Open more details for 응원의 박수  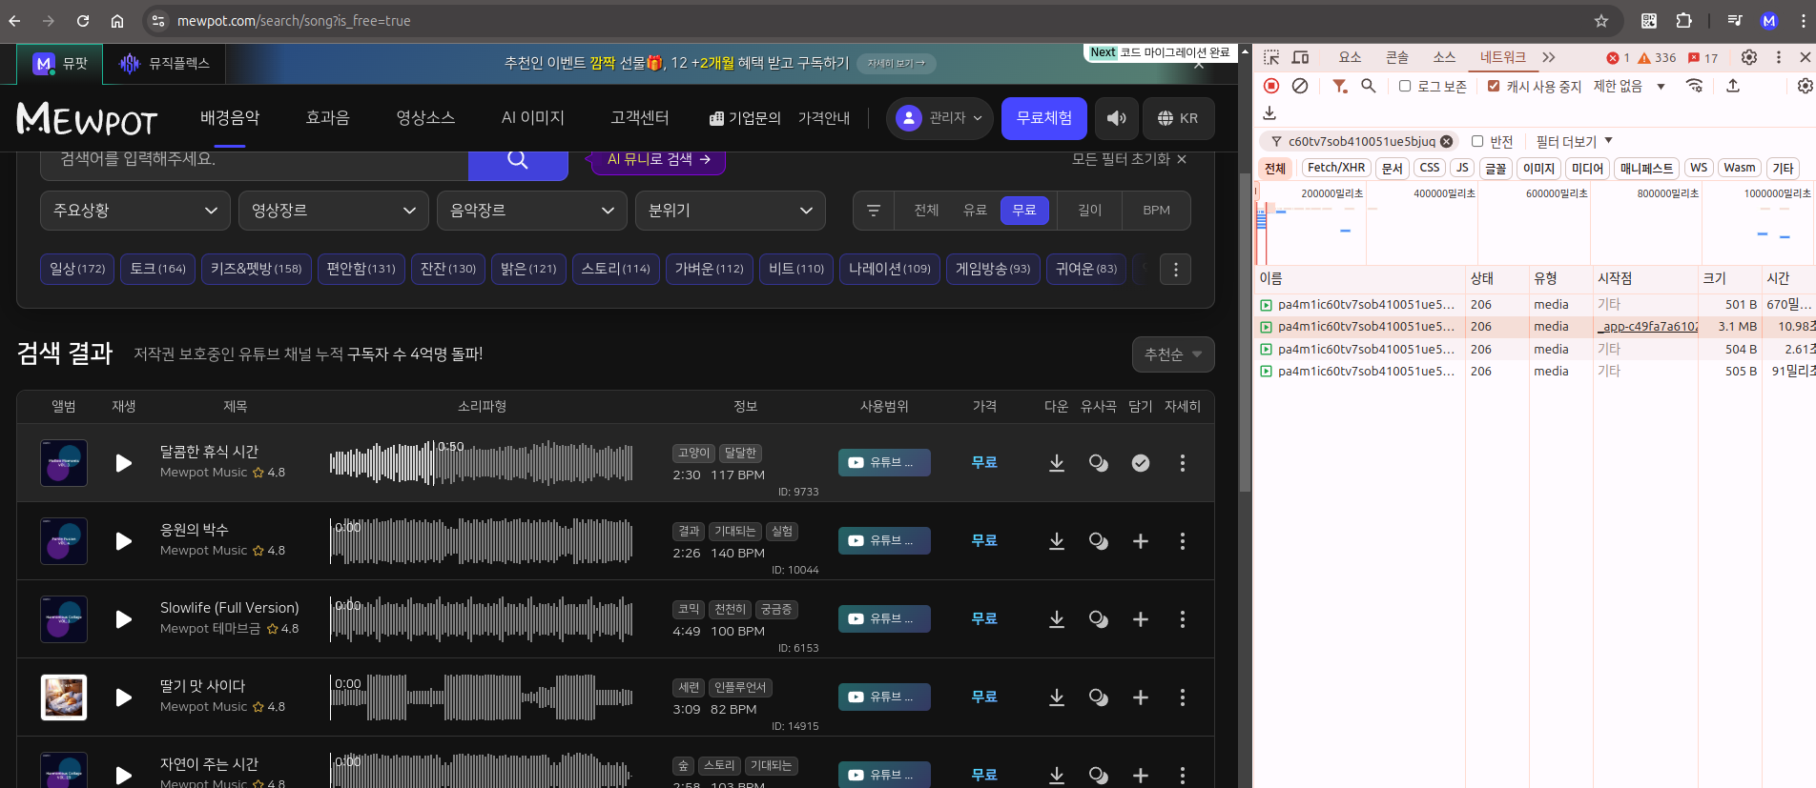pos(1183,541)
